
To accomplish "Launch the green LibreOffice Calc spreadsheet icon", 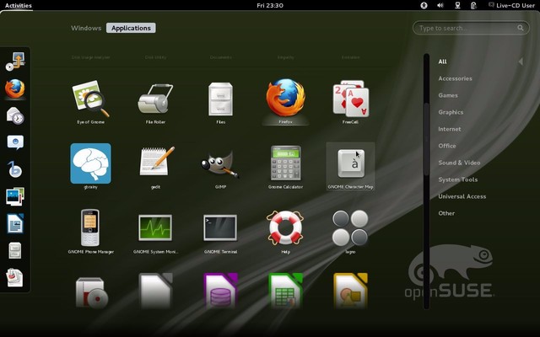I will click(x=285, y=291).
